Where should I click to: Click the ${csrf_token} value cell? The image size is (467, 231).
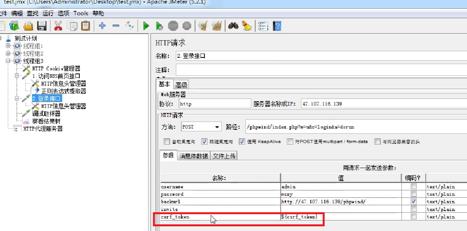point(341,217)
